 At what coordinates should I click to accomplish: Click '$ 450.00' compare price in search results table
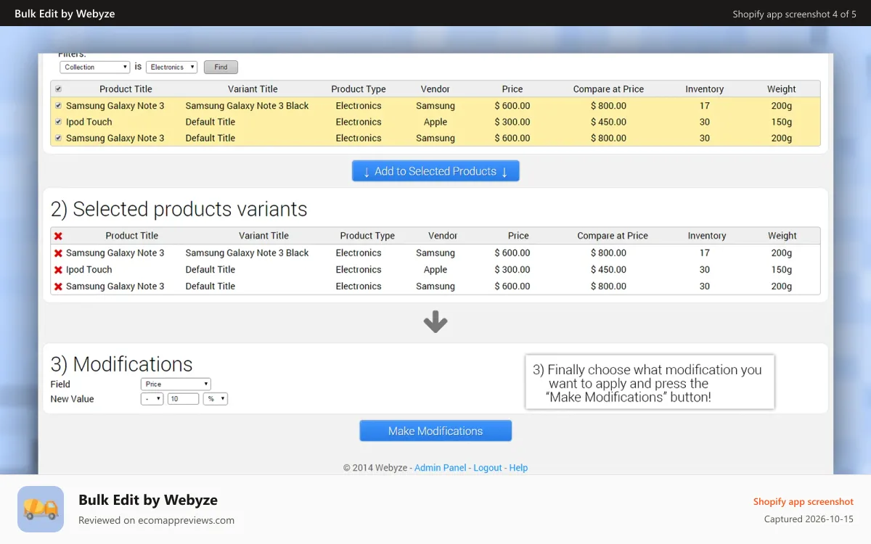608,122
